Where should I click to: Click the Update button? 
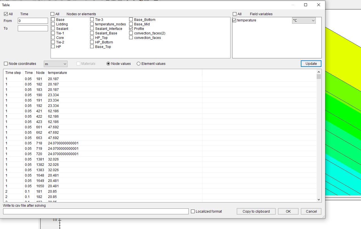click(311, 63)
